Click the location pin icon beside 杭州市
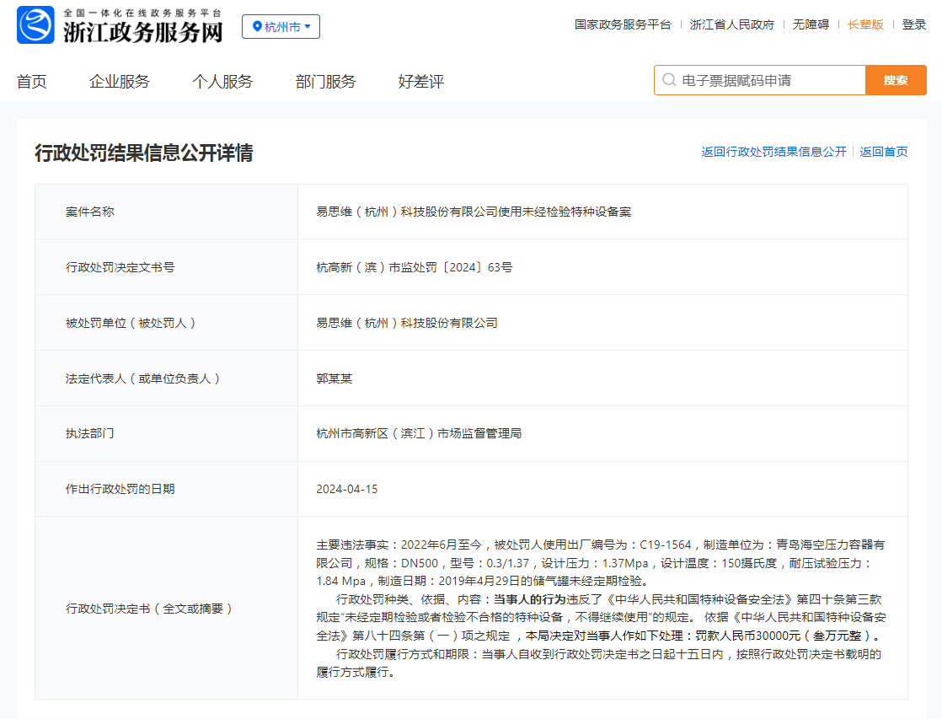This screenshot has height=719, width=942. click(257, 26)
